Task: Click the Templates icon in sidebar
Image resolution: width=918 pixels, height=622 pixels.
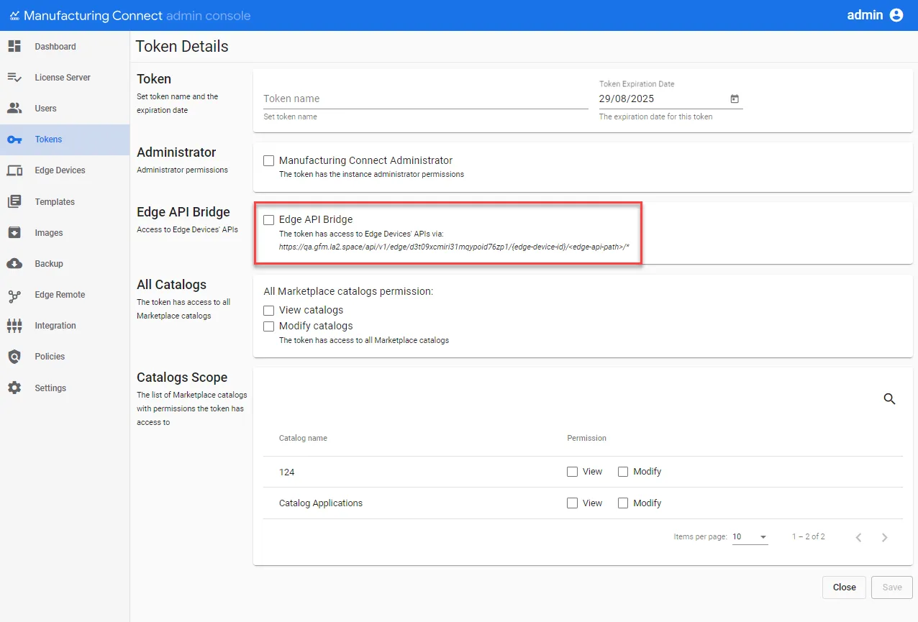Action: pyautogui.click(x=14, y=202)
